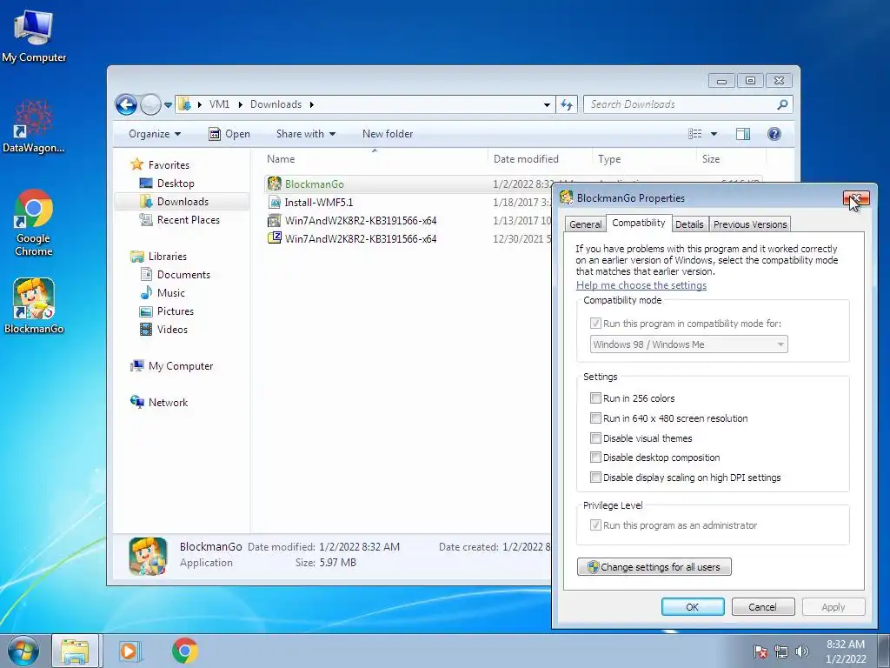Open the Share with dropdown
Image resolution: width=890 pixels, height=668 pixels.
click(305, 134)
